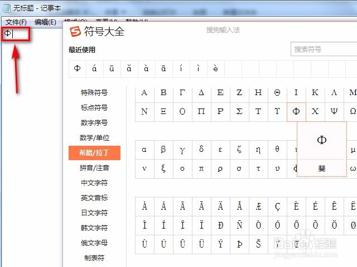The height and width of the screenshot is (267, 357).
Task: Click the 搜索符号 search field
Action: 324,49
